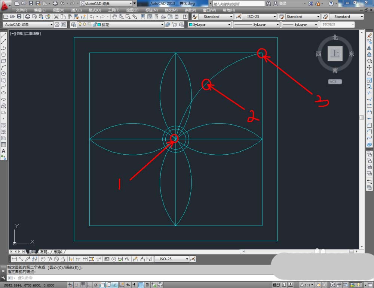Toggle Ortho Mode in status bar

[89, 285]
